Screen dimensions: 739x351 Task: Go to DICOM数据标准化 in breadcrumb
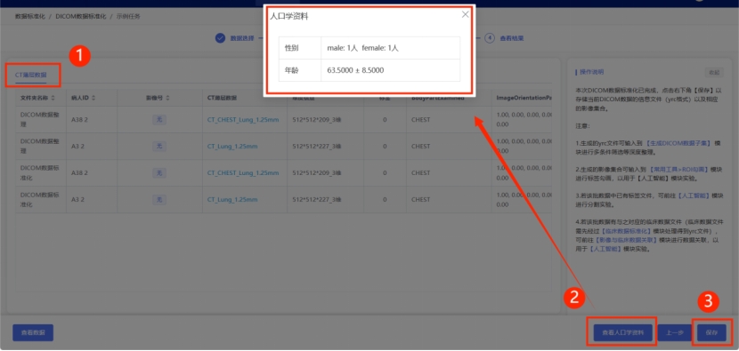[81, 17]
